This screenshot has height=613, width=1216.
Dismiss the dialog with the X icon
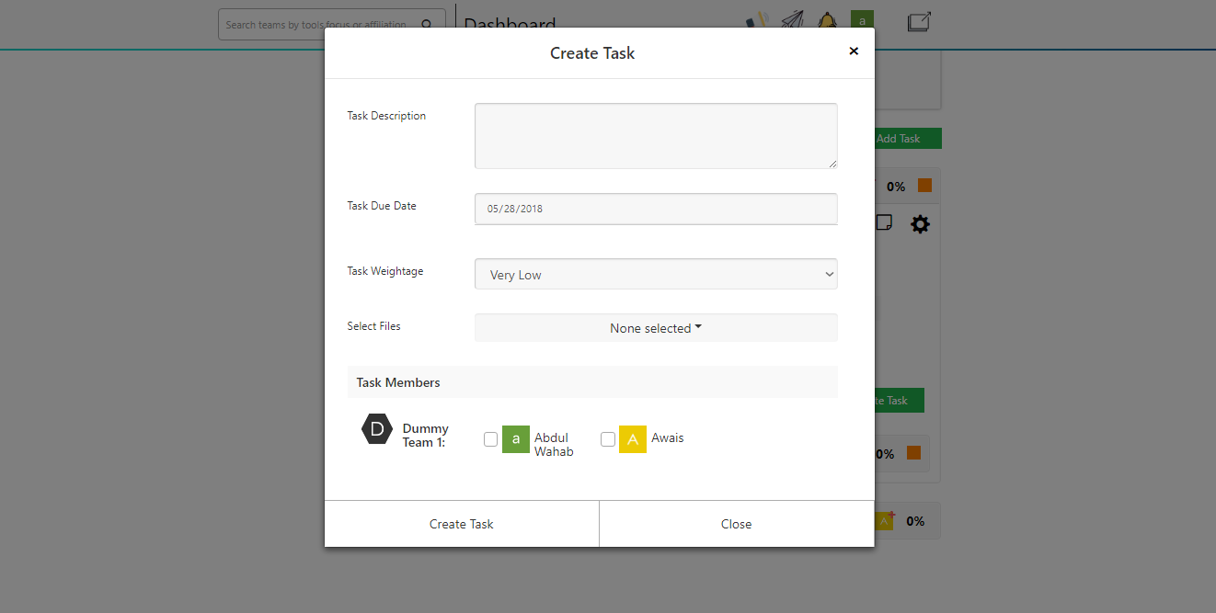click(854, 51)
